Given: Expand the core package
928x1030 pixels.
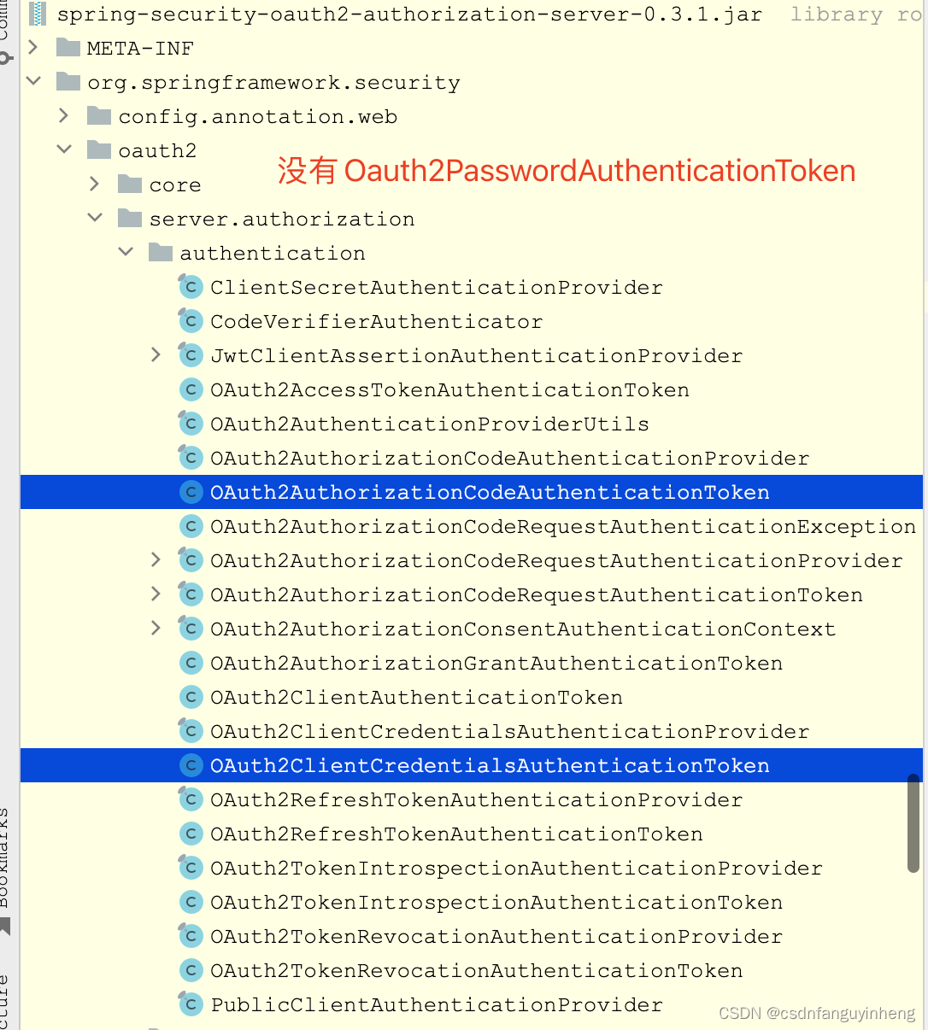Looking at the screenshot, I should (x=95, y=184).
